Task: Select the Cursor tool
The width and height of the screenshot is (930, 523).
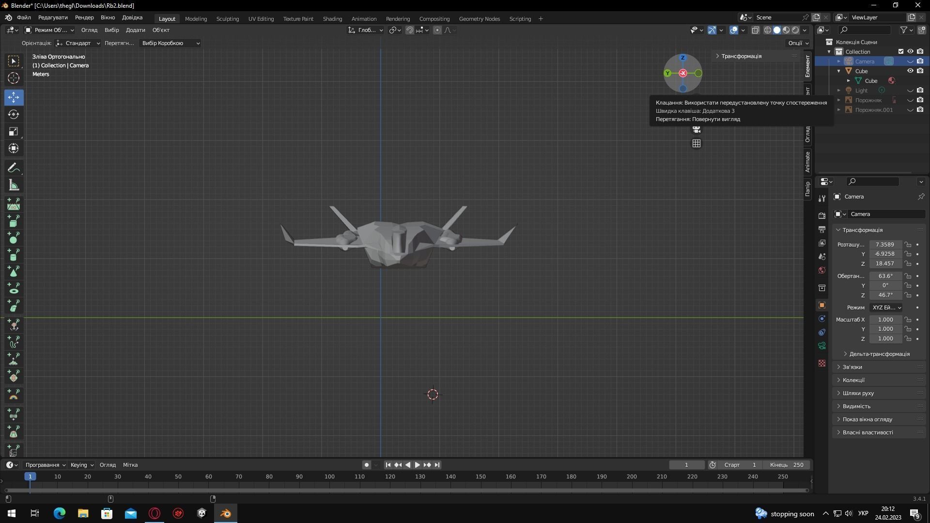Action: 13,77
